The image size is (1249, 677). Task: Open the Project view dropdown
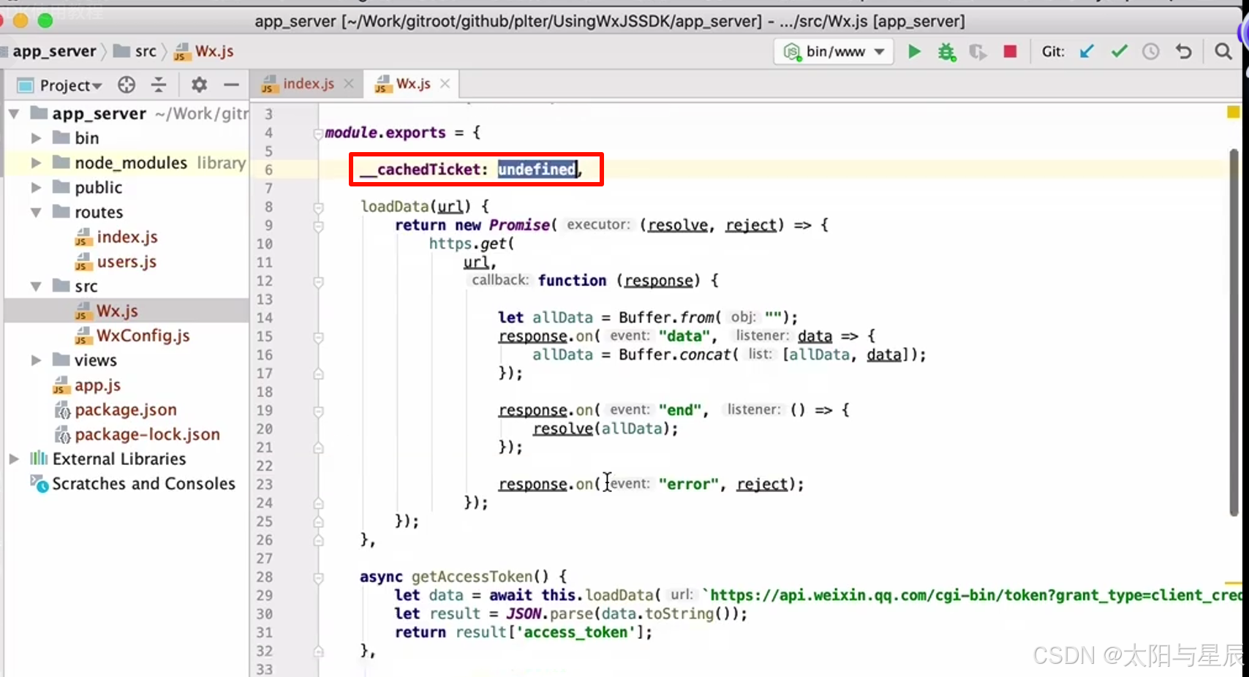coord(70,86)
